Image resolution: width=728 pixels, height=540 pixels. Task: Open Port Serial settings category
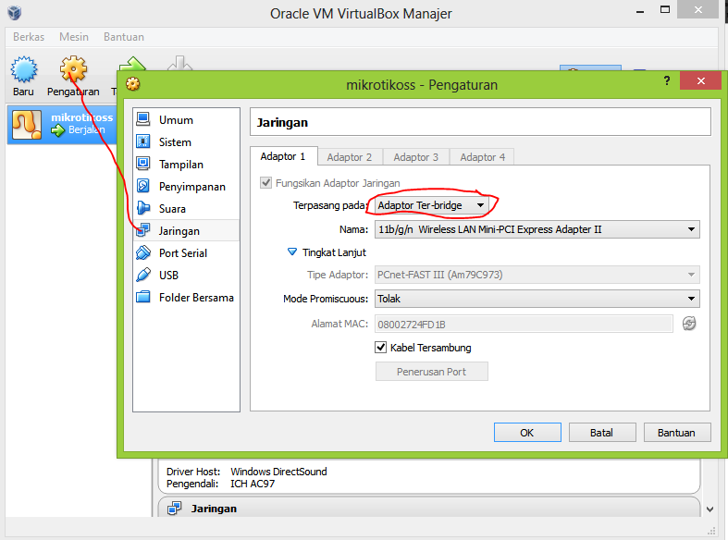coord(186,252)
